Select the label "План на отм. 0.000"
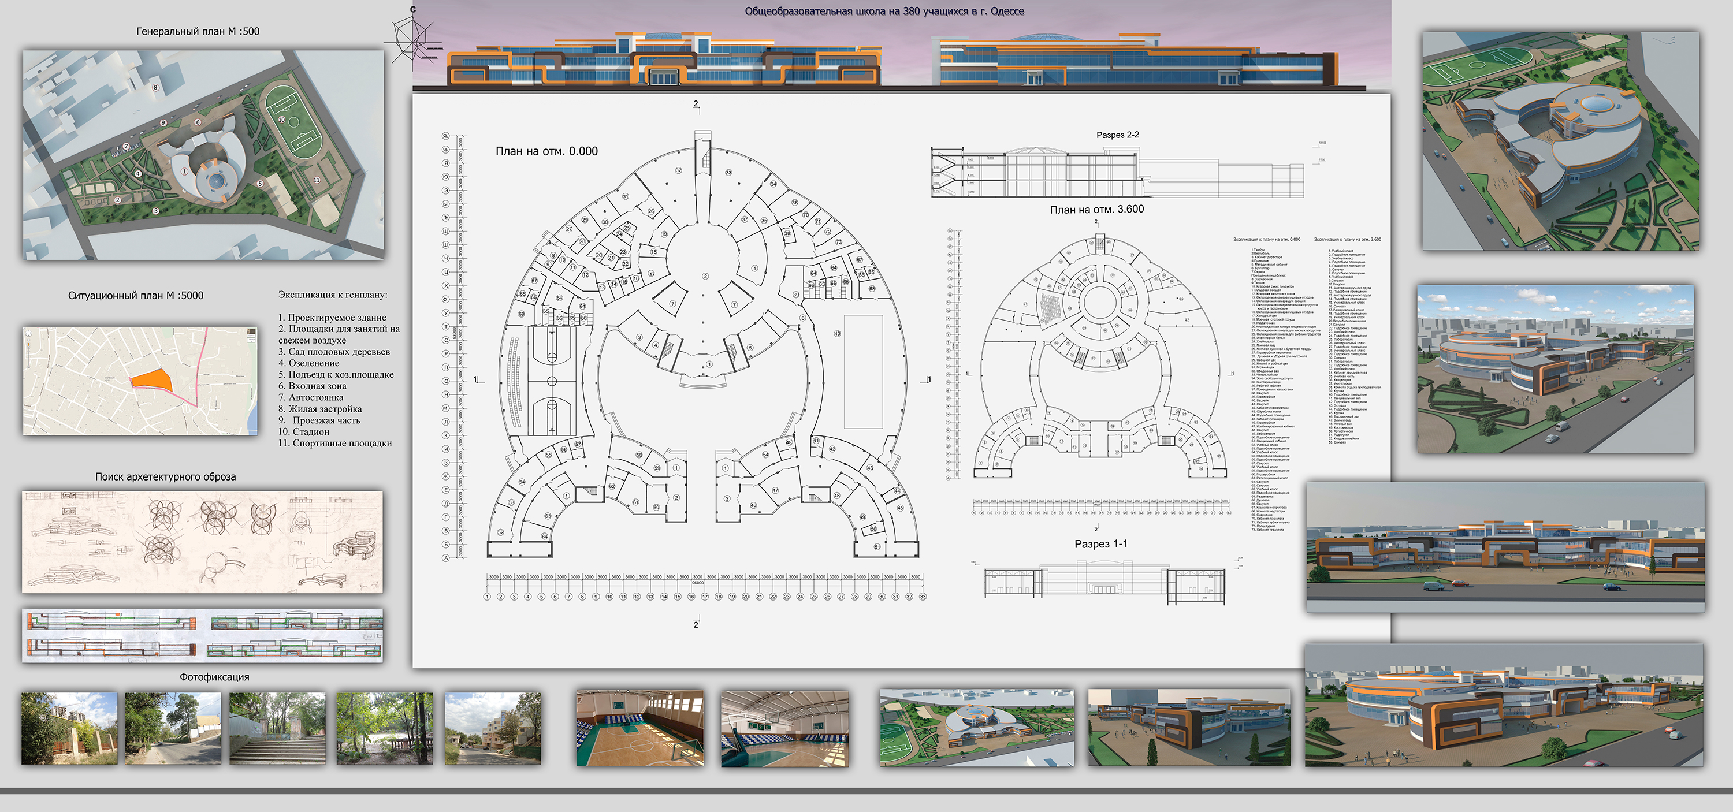 pyautogui.click(x=547, y=151)
